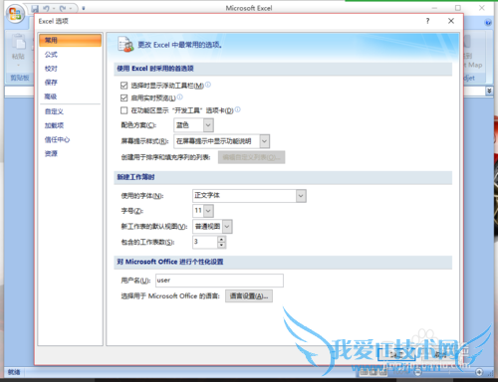The height and width of the screenshot is (382, 498).
Task: Enable the 在功能区显示“开发工具”选项卡 checkbox
Action: click(x=124, y=110)
